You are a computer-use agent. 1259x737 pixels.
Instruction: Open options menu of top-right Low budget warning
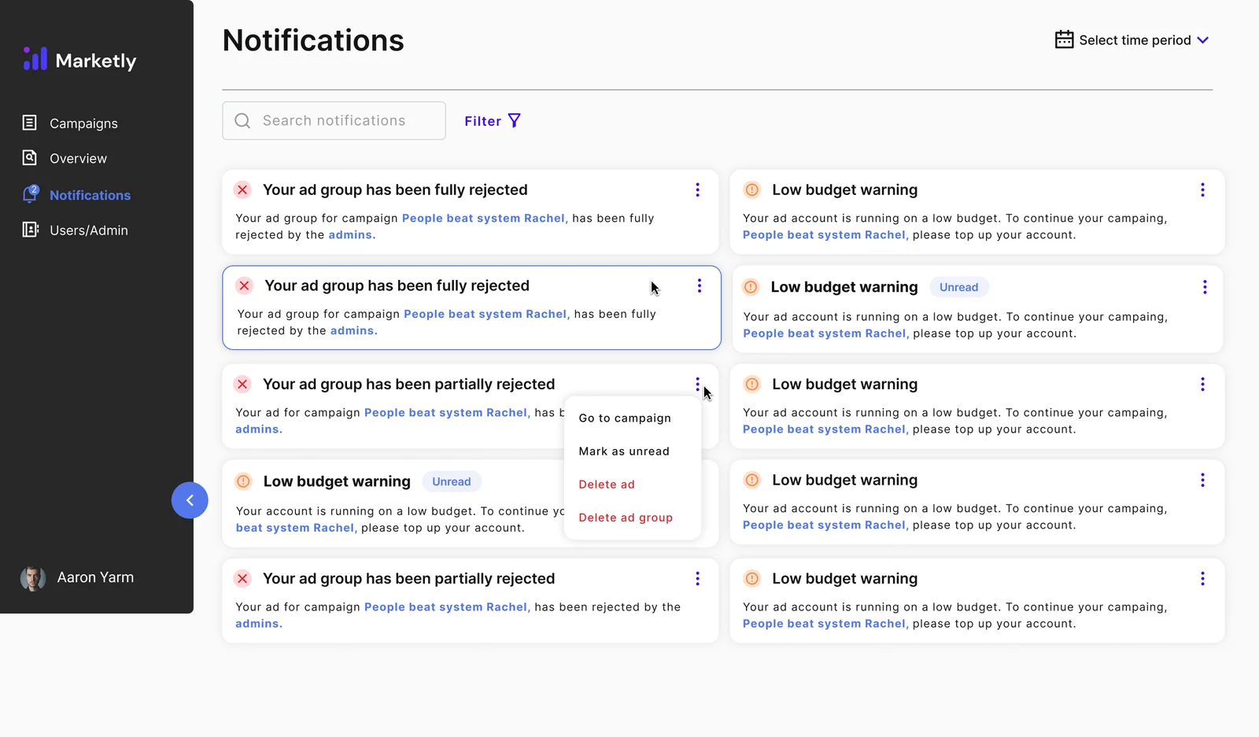tap(1202, 190)
